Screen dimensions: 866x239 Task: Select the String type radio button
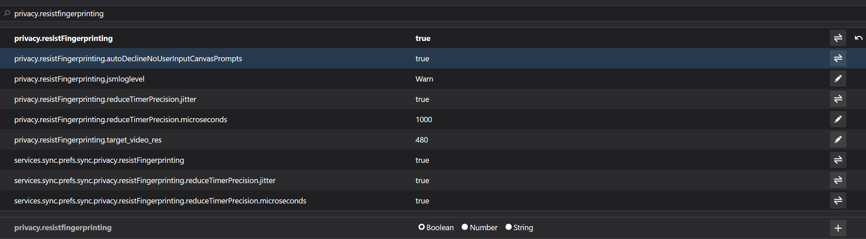pos(508,227)
